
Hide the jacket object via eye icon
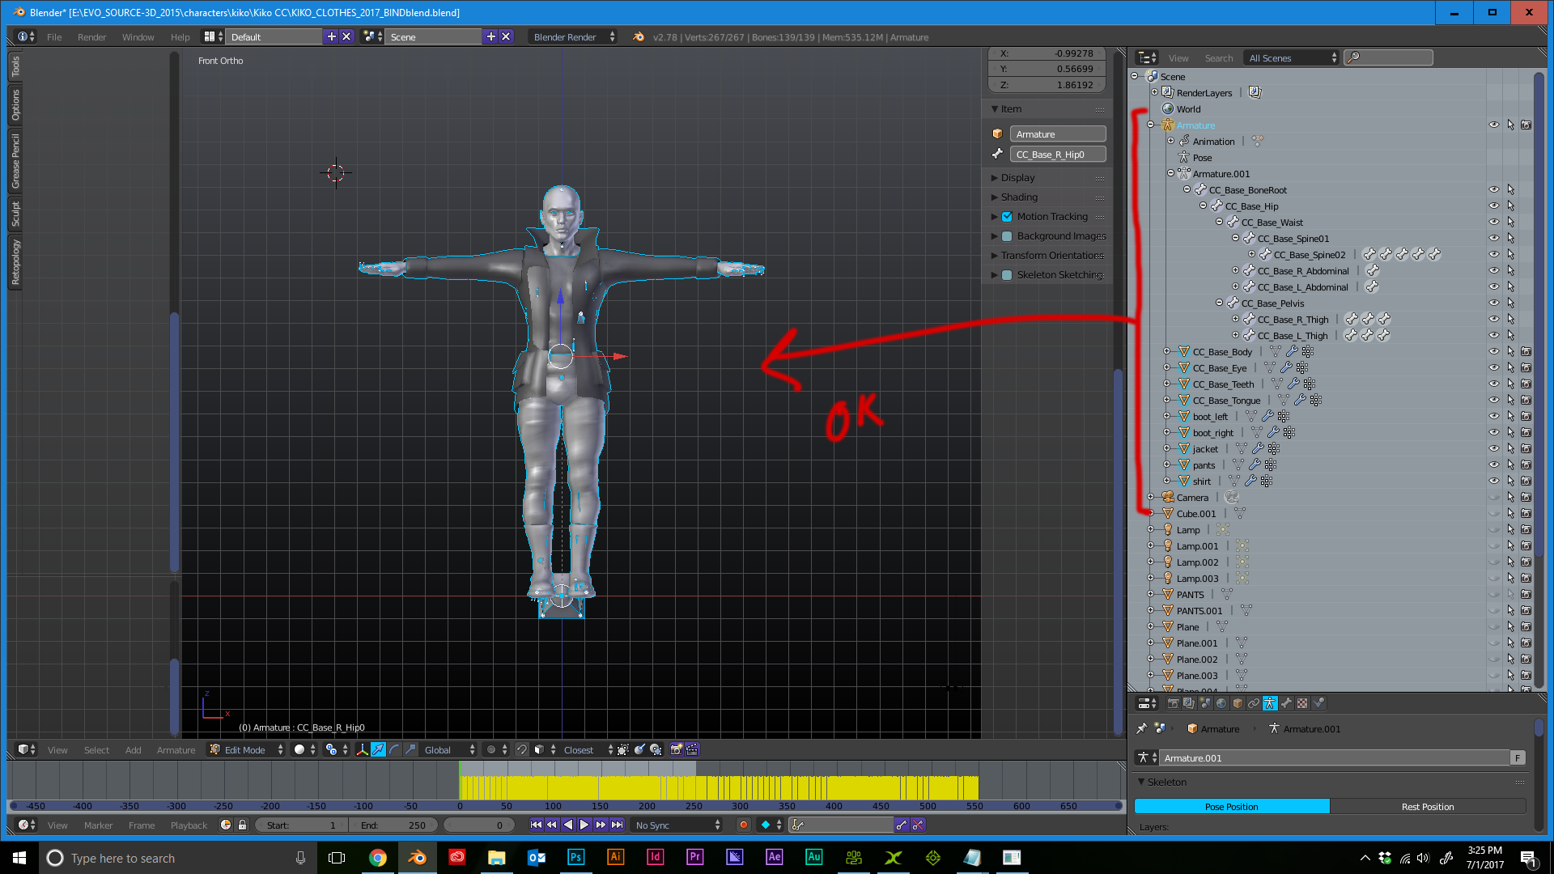(1494, 448)
